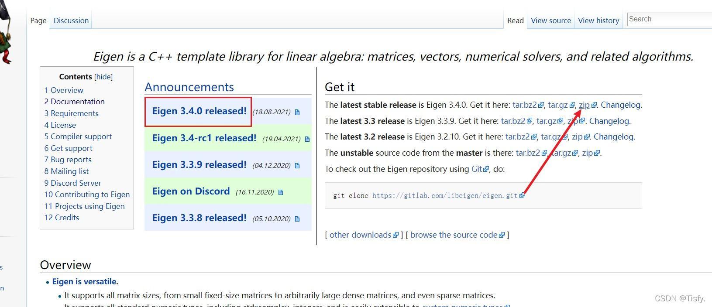
Task: Open browse the source code link
Action: [457, 235]
